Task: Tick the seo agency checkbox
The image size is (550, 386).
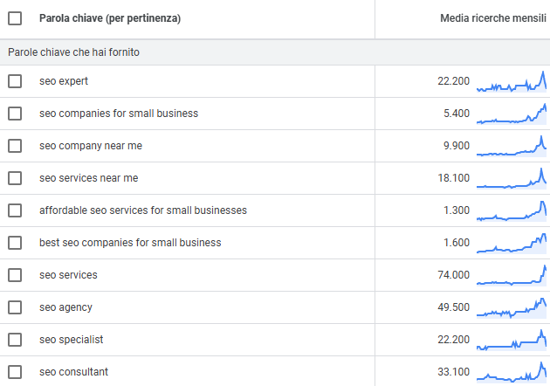Action: pyautogui.click(x=15, y=307)
